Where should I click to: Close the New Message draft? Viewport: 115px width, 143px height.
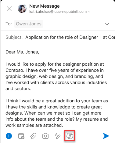9,9
